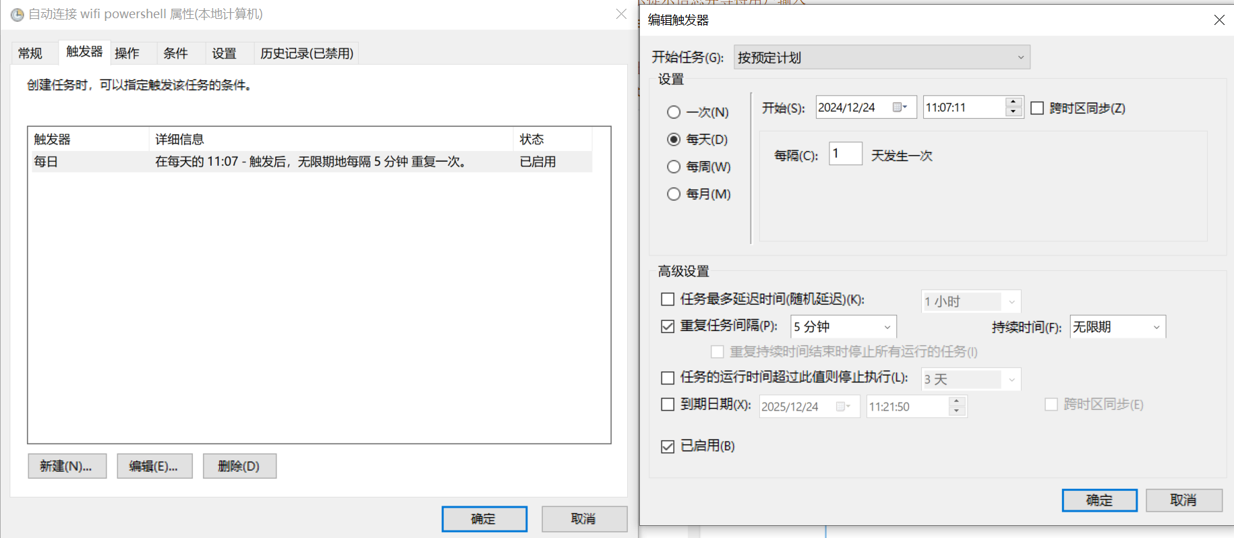The height and width of the screenshot is (538, 1234).
Task: Expand the 持续时间 dropdown showing 无限期
Action: [x=1117, y=327]
